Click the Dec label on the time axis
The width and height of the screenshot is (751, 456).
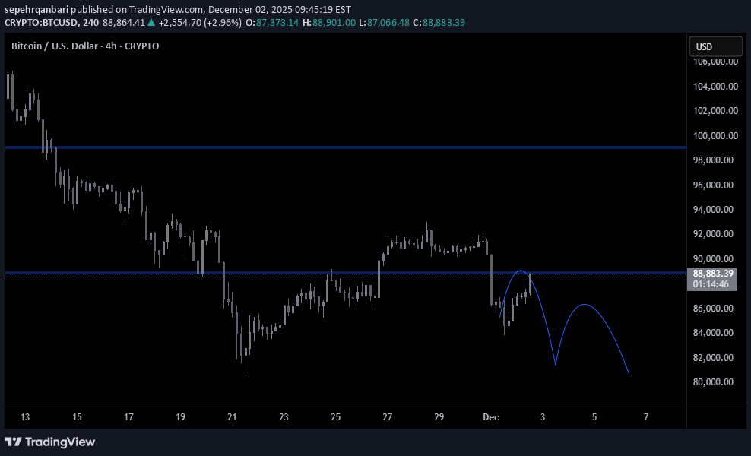point(491,416)
